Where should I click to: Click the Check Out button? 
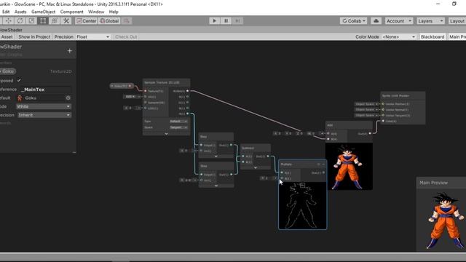(126, 37)
